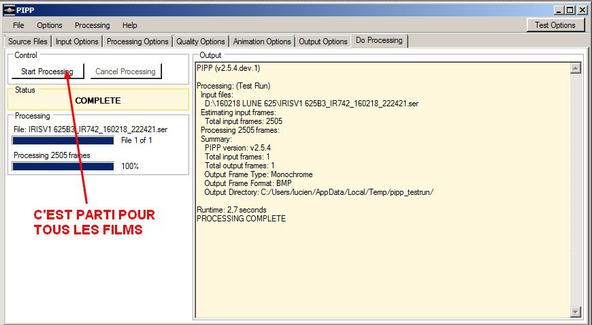This screenshot has width=592, height=325.
Task: Click 'PROCESSING COMPLETE' output line
Action: (242, 219)
